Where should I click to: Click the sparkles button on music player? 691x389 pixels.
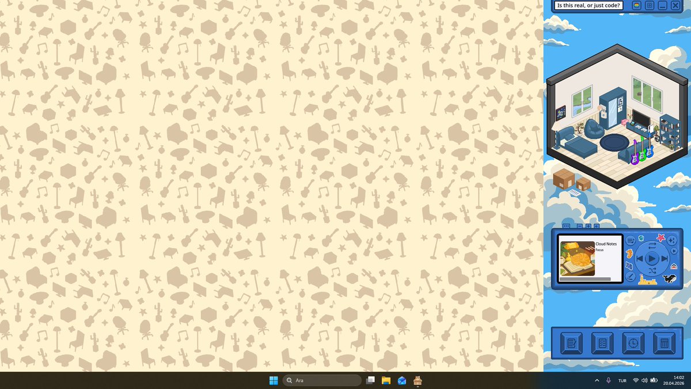pos(672,240)
